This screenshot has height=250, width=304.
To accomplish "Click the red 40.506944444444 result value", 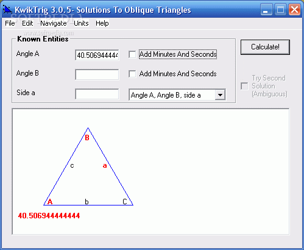I will coord(49,216).
